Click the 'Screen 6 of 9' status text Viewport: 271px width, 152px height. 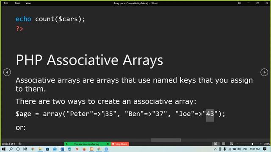pyautogui.click(x=8, y=144)
